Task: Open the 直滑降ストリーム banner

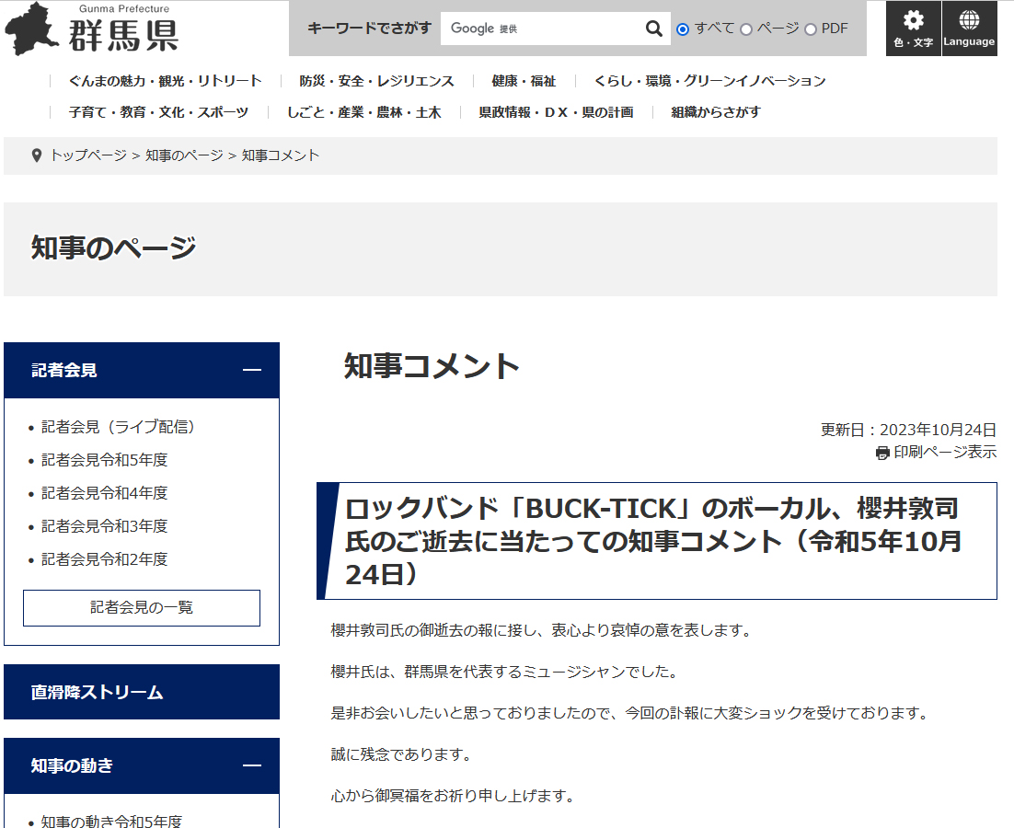Action: tap(142, 692)
